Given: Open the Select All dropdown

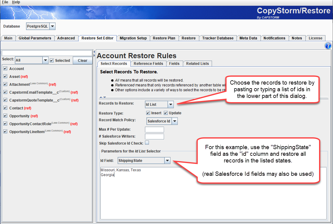Looking at the screenshot, I should tap(32, 60).
